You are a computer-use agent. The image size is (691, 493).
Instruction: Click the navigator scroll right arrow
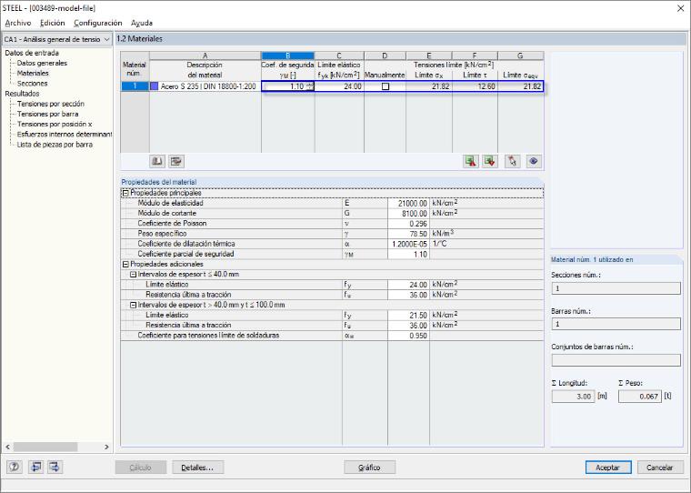coord(106,447)
